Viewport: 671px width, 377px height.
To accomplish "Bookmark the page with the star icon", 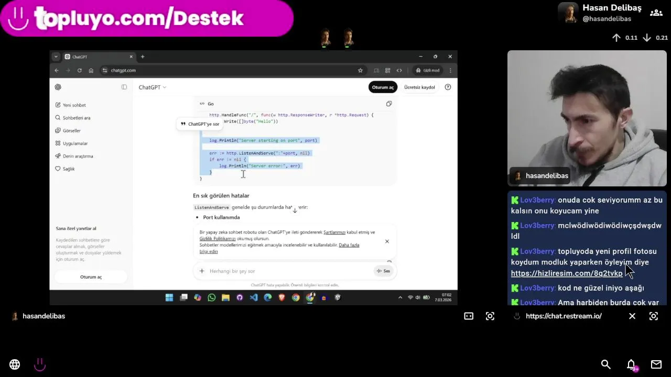I will (x=360, y=70).
